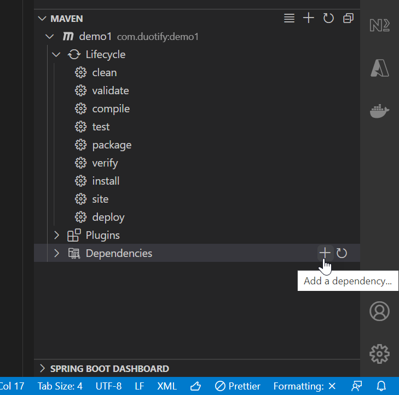Click the Dependencies library icon

[74, 254]
